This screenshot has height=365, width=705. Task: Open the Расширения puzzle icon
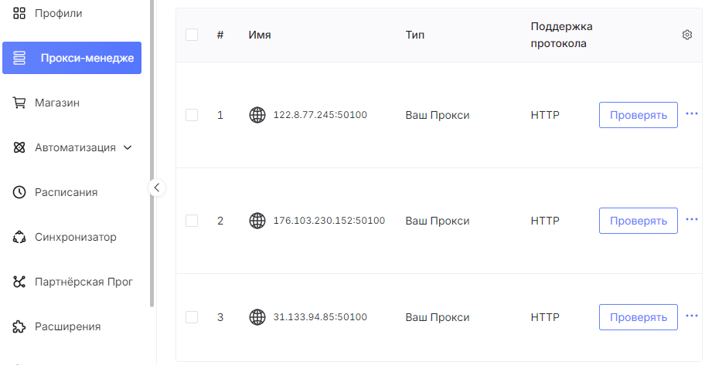tap(19, 326)
